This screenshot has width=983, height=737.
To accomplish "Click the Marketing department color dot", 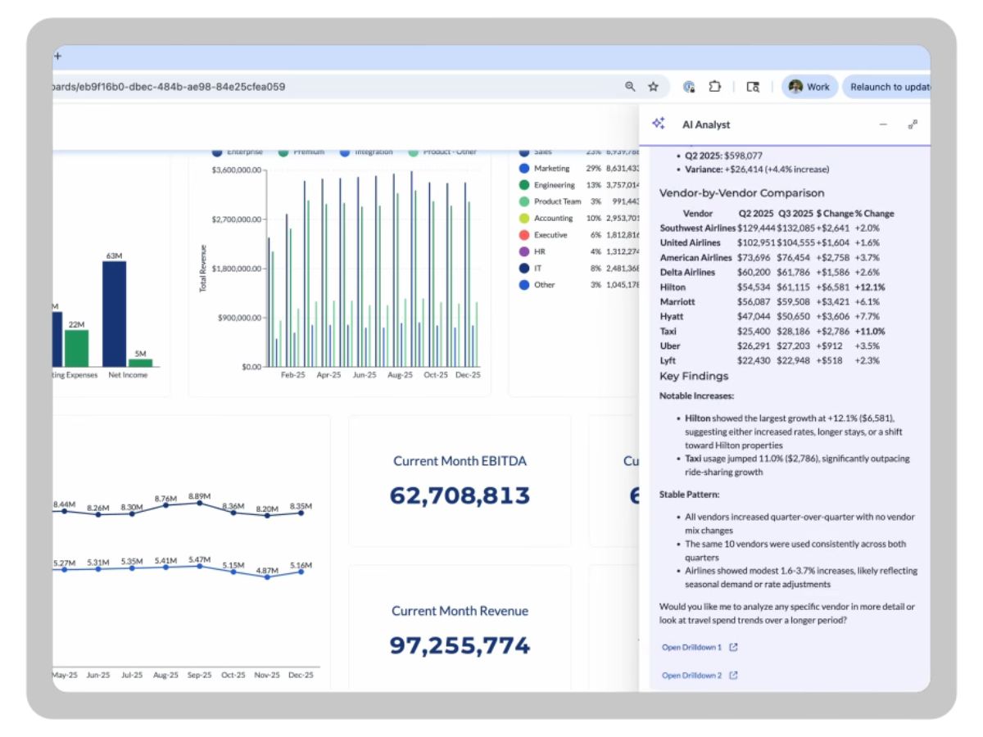I will point(524,169).
